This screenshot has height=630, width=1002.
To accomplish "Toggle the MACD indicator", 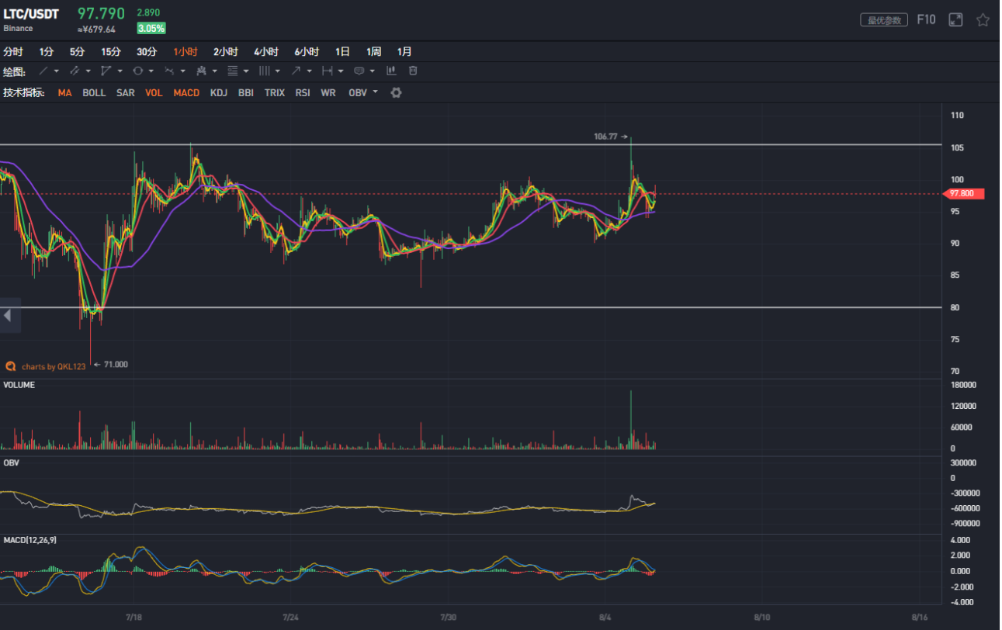I will coord(186,92).
